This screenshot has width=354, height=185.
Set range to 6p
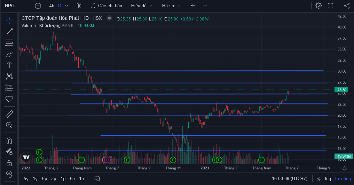[x=45, y=179]
